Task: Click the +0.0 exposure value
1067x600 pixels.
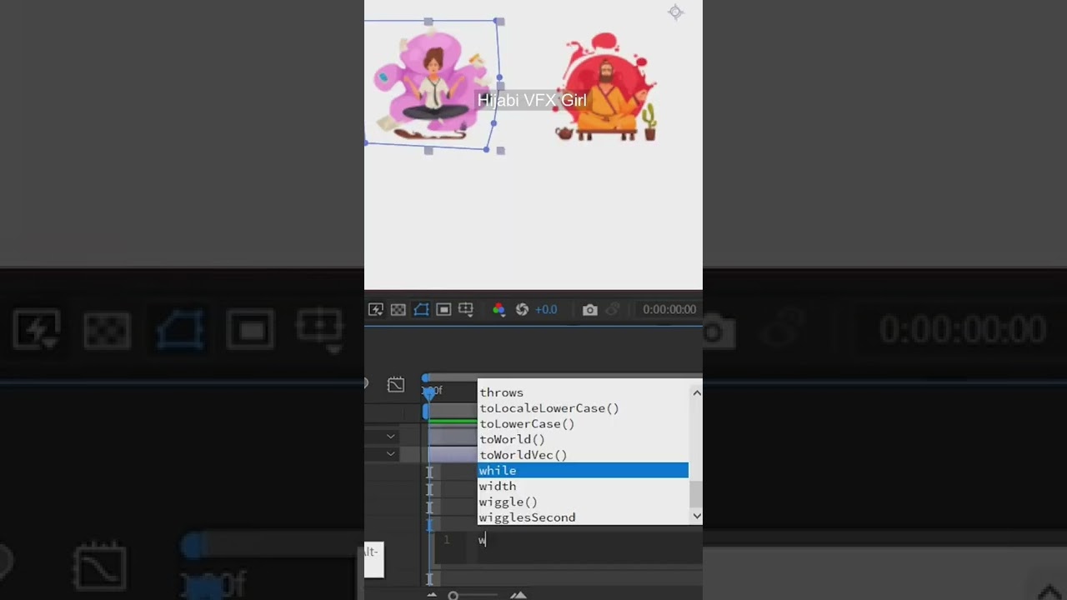Action: [546, 309]
